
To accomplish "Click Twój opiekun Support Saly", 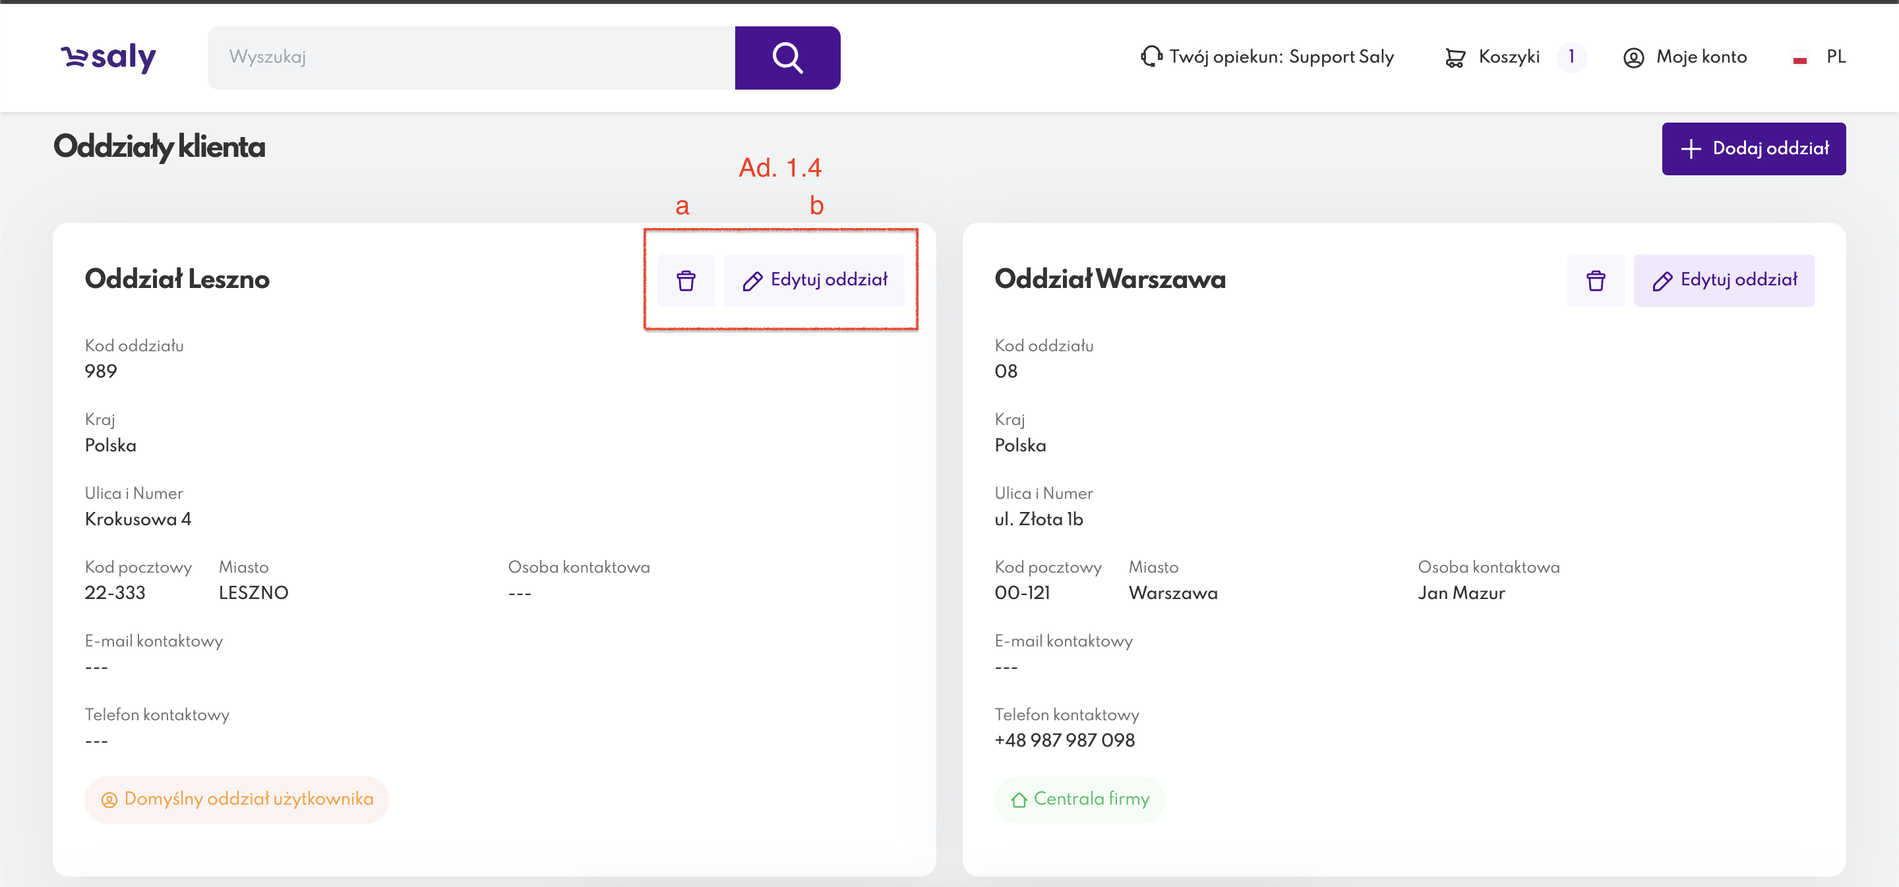I will pos(1281,57).
